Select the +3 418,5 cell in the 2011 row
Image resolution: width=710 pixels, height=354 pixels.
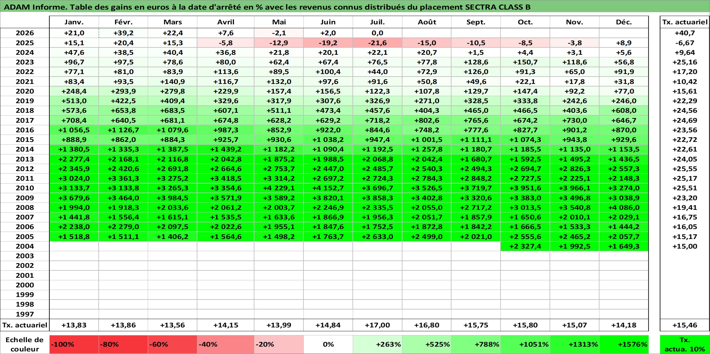pos(226,178)
